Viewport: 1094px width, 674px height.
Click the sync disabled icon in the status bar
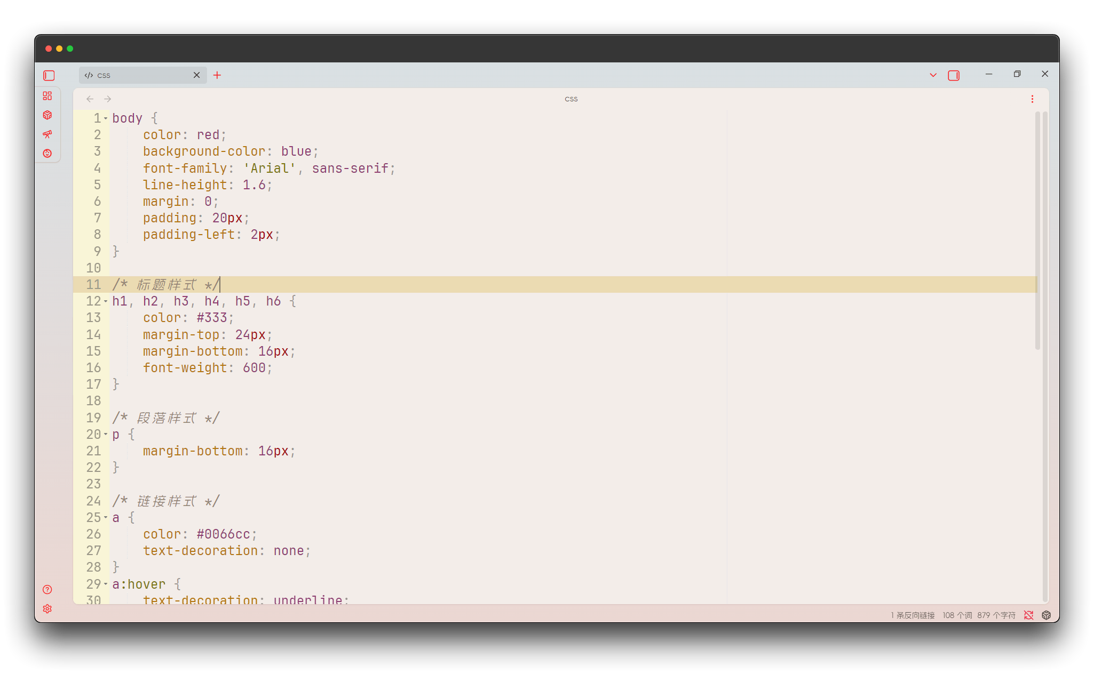pos(1029,615)
